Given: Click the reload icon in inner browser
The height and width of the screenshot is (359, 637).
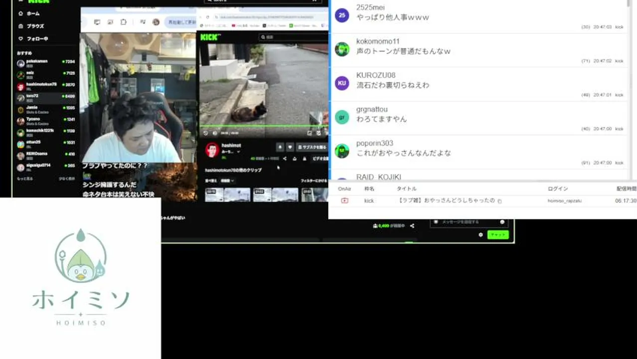Looking at the screenshot, I should 208,17.
